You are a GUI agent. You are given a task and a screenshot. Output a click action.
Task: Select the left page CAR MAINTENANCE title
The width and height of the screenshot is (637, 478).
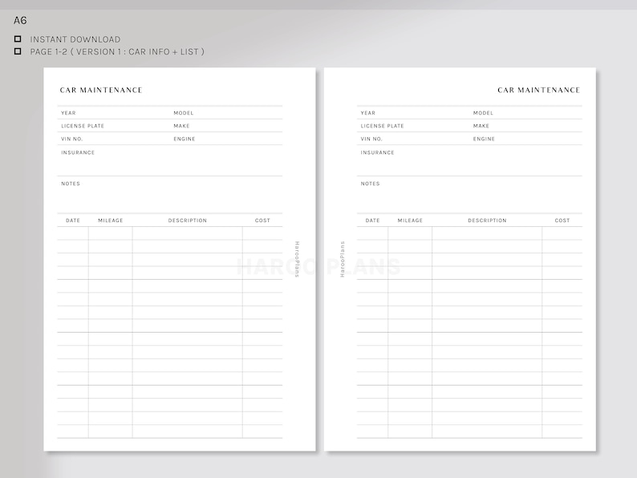tap(101, 90)
